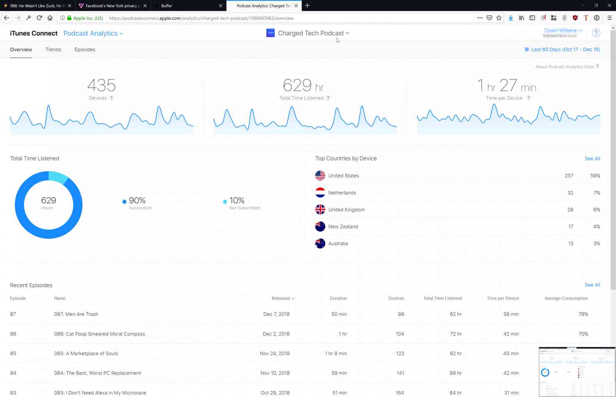Switch to the Episodes tab
The image size is (616, 397).
(85, 50)
